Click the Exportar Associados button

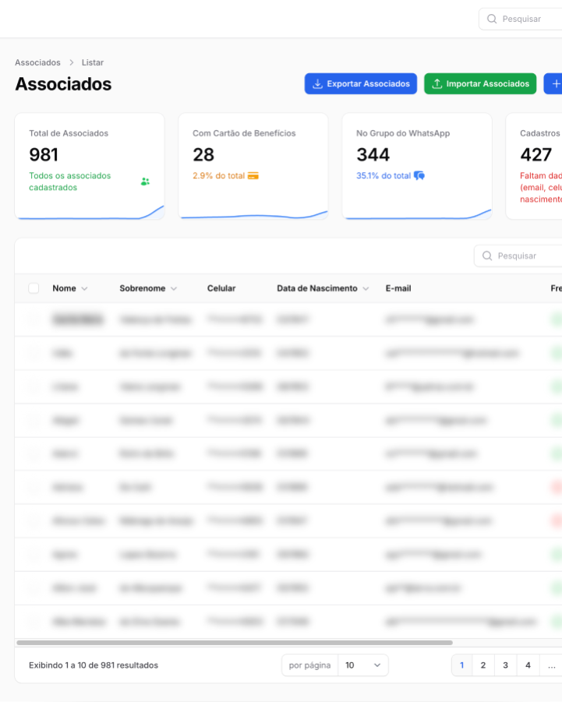360,83
